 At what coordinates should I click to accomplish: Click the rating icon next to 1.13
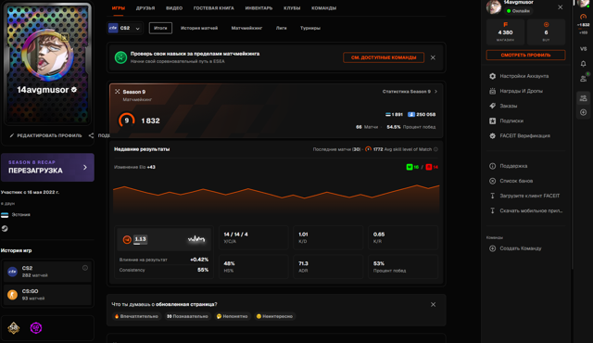tap(127, 239)
